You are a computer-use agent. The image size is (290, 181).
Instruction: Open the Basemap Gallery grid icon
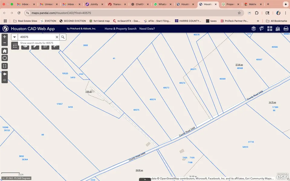tap(270, 29)
